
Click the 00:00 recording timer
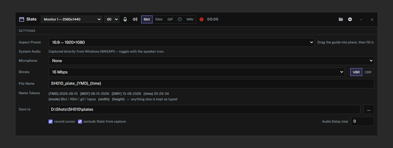213,19
